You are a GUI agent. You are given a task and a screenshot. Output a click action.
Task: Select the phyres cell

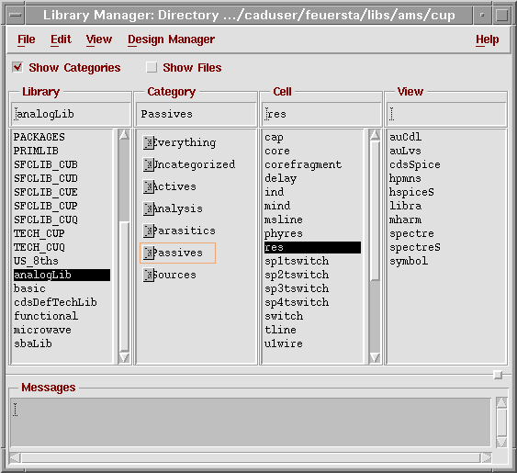[284, 233]
